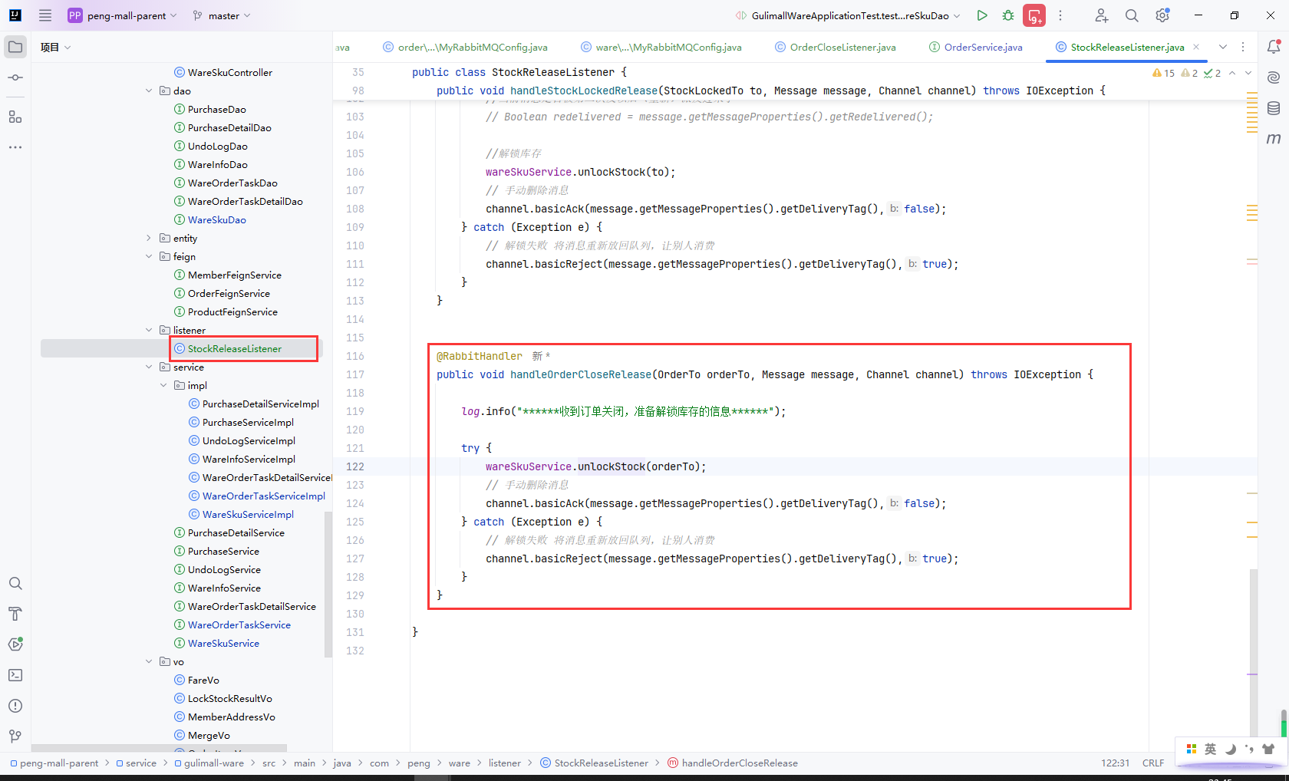Open the Find tool window in left sidebar

15,584
